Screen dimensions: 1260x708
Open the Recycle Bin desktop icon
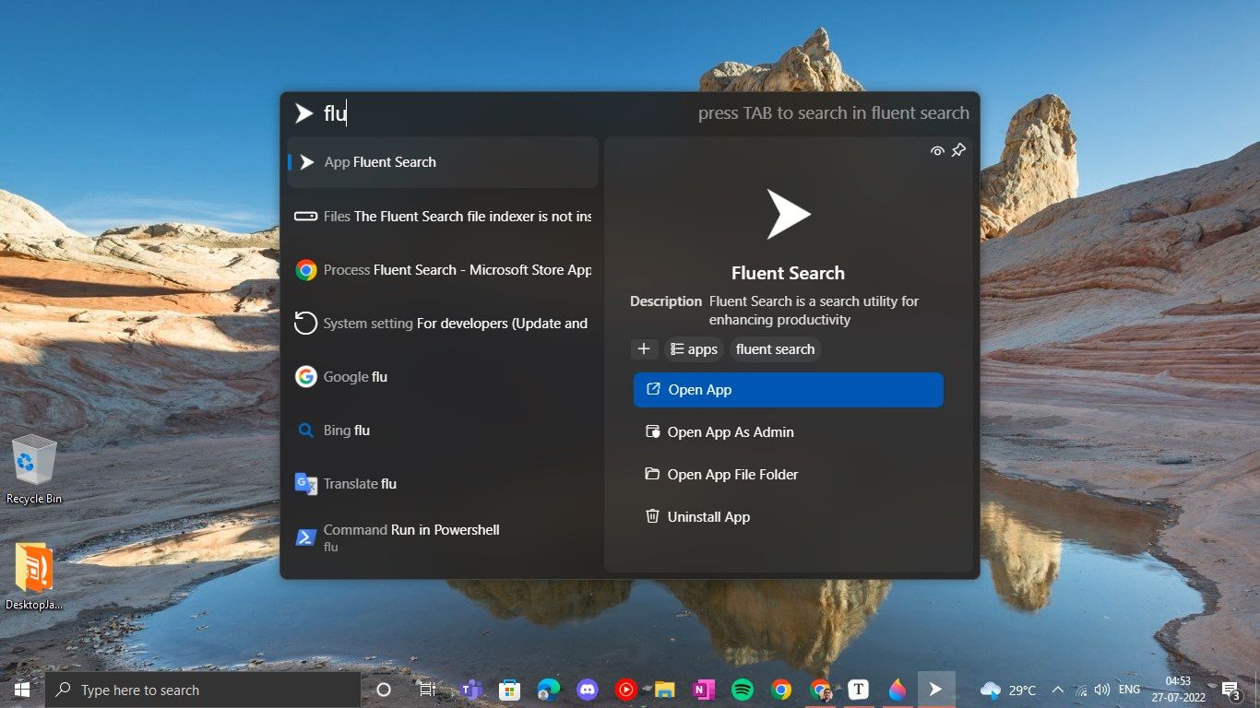coord(34,470)
